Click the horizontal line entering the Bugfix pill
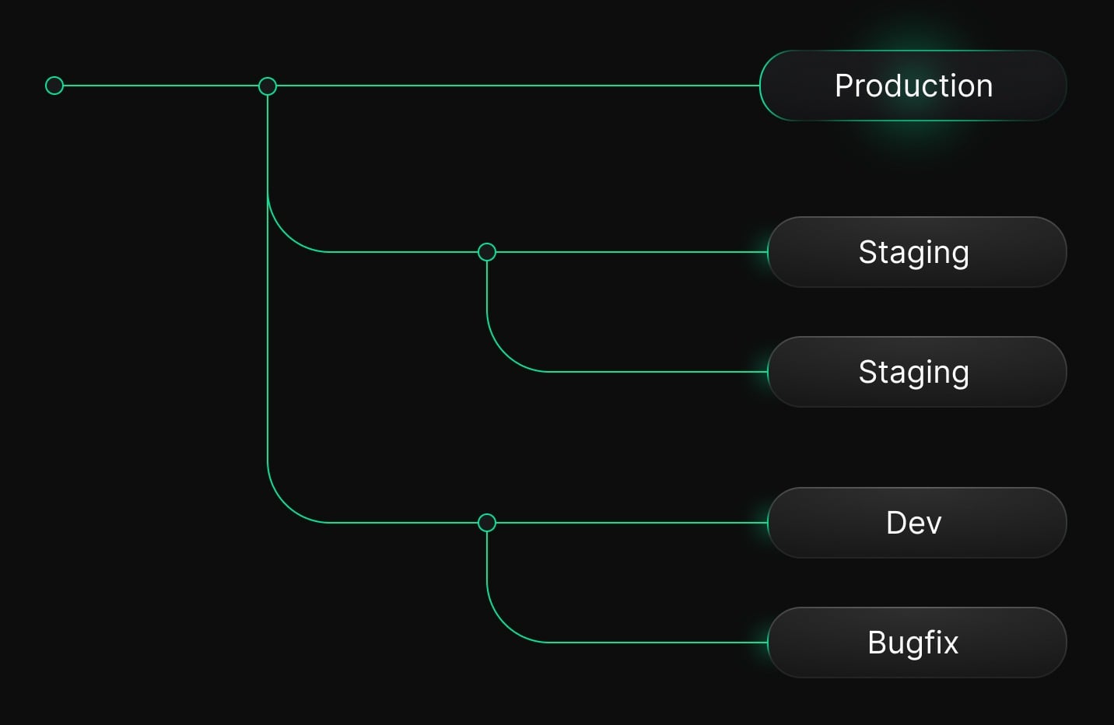1114x725 pixels. pyautogui.click(x=653, y=643)
